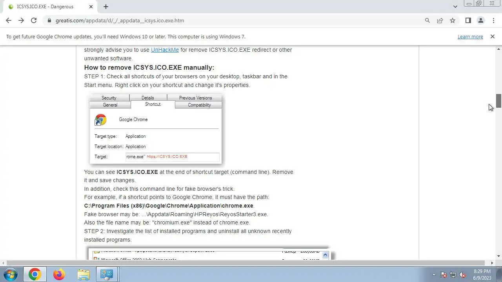
Task: Click the Action Center flag tray icon
Action: click(444, 275)
